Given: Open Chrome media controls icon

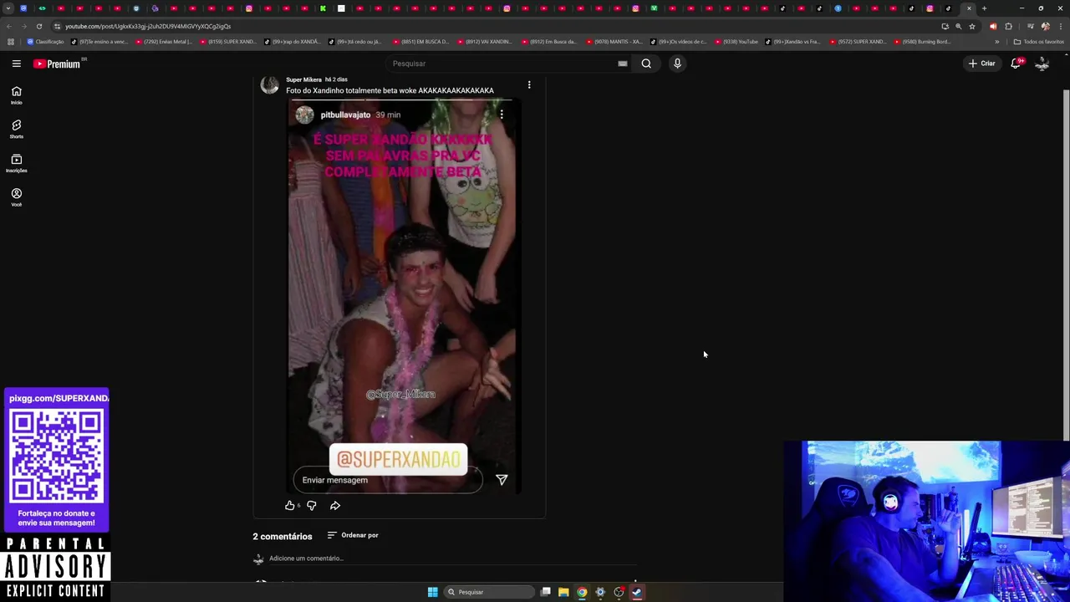Looking at the screenshot, I should click(1030, 26).
